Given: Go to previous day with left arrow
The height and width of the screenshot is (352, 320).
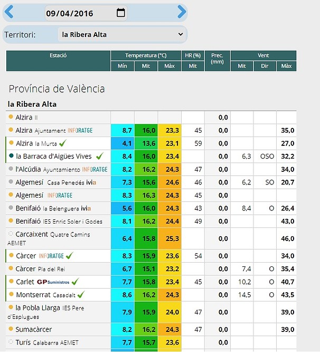Looking at the screenshot, I should (9, 12).
